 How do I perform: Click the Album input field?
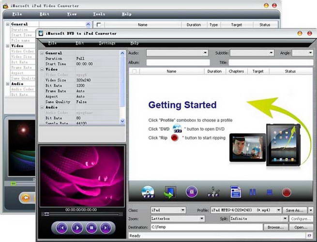click(178, 62)
